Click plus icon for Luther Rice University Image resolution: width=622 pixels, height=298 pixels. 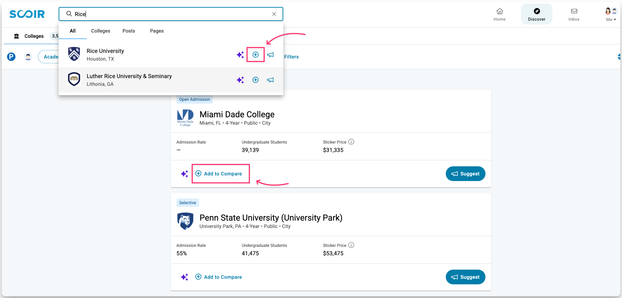coord(256,80)
